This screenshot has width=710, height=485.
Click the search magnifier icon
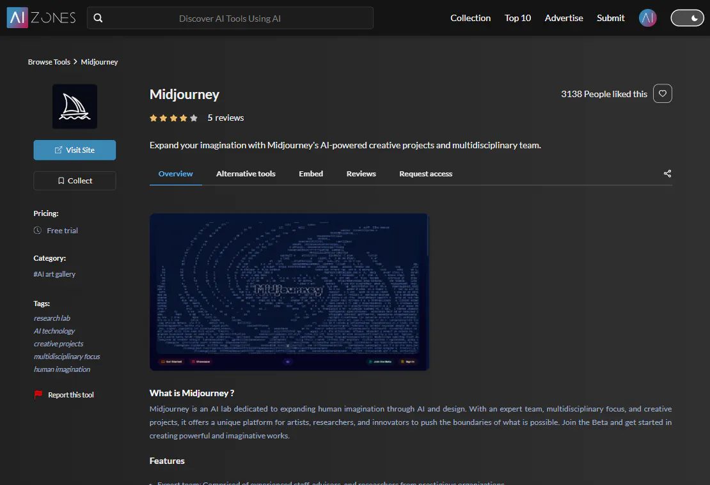click(98, 18)
